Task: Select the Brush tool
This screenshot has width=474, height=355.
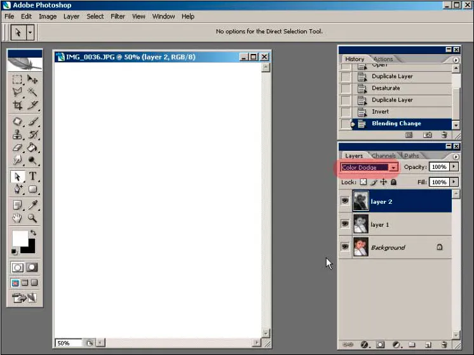Action: (x=32, y=121)
